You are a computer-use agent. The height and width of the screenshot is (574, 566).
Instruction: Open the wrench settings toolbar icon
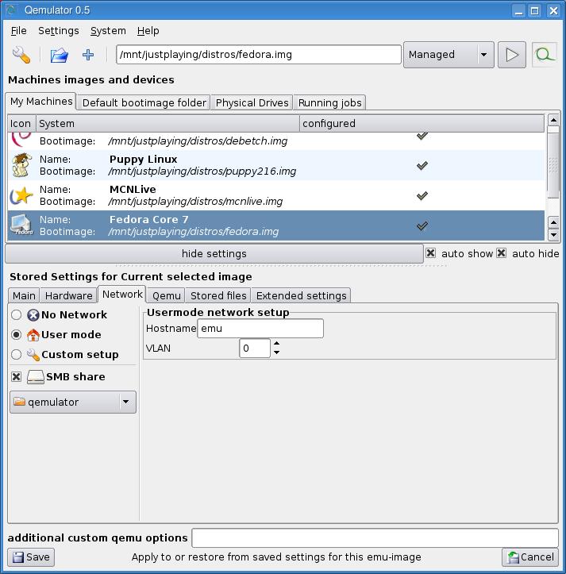click(x=21, y=55)
